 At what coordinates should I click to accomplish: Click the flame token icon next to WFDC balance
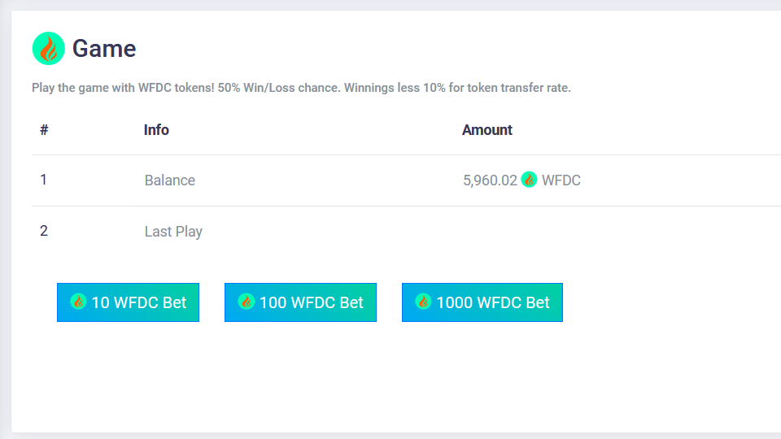pos(529,179)
